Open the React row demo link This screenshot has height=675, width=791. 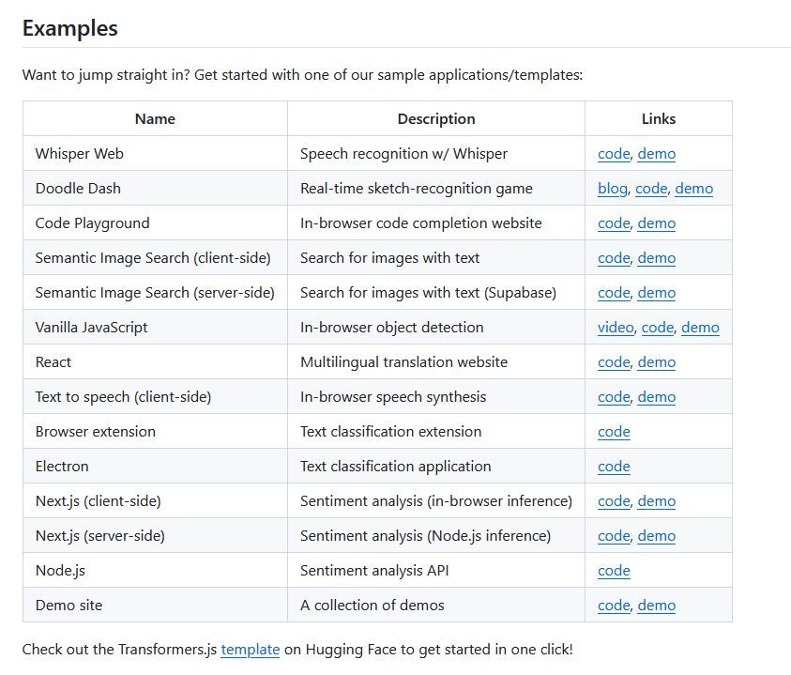click(x=656, y=362)
